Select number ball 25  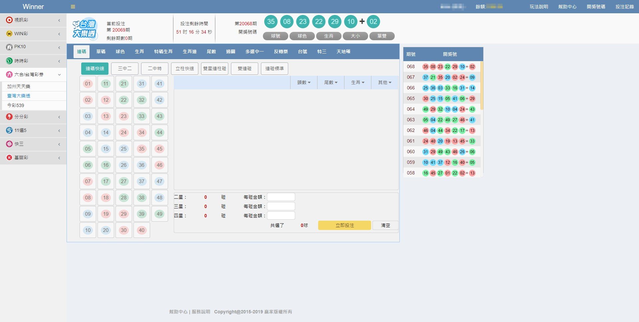(x=124, y=149)
